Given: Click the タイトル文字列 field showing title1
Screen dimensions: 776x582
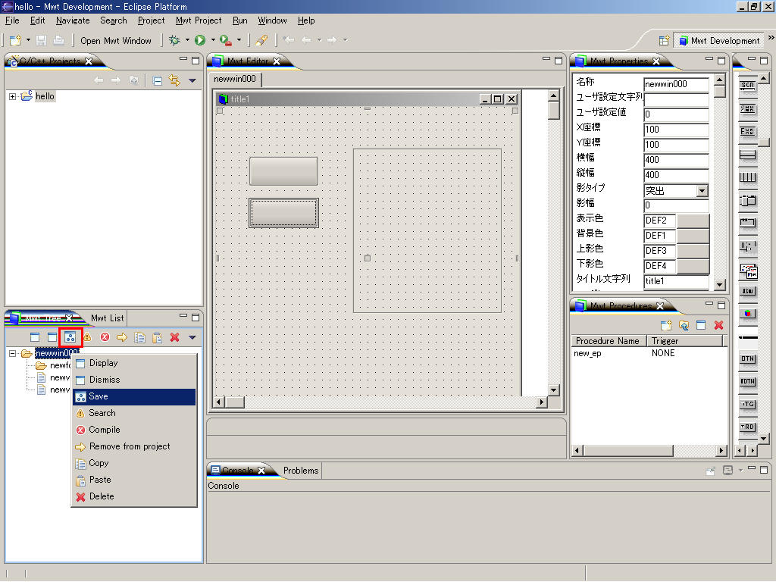Looking at the screenshot, I should (676, 281).
